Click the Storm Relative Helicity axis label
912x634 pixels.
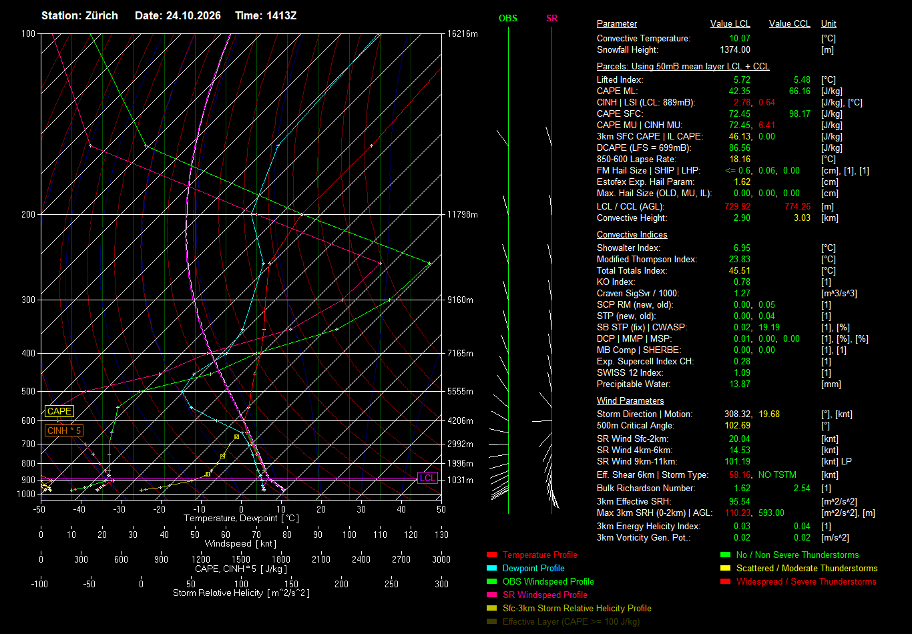pyautogui.click(x=241, y=593)
